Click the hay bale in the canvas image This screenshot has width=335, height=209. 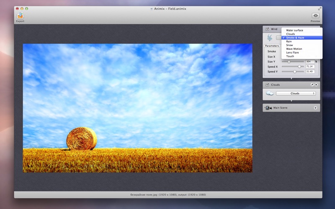point(82,139)
